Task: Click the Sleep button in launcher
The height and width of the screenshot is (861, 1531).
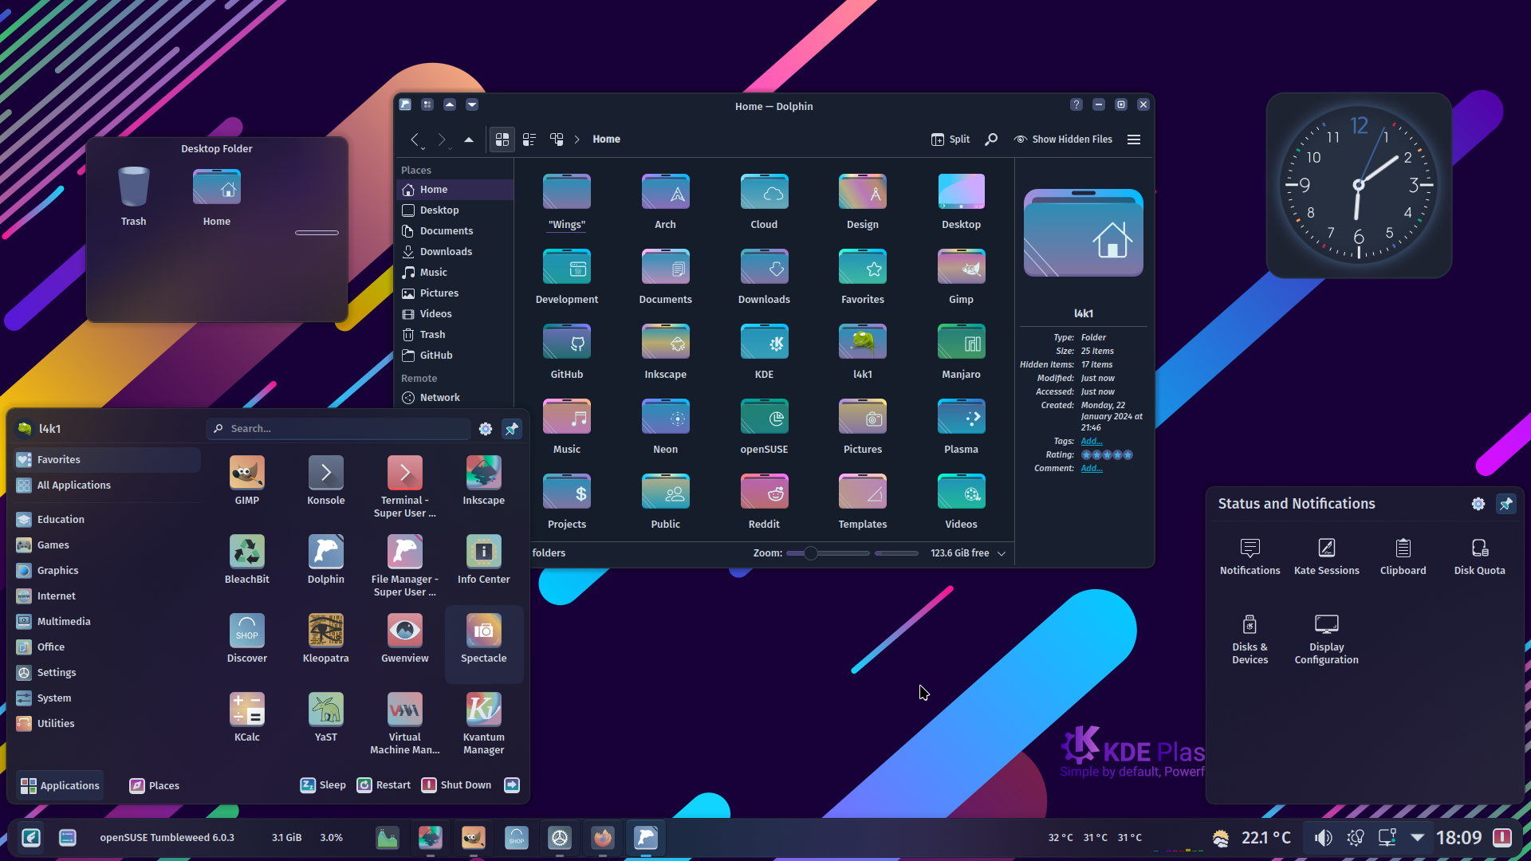Action: click(323, 785)
